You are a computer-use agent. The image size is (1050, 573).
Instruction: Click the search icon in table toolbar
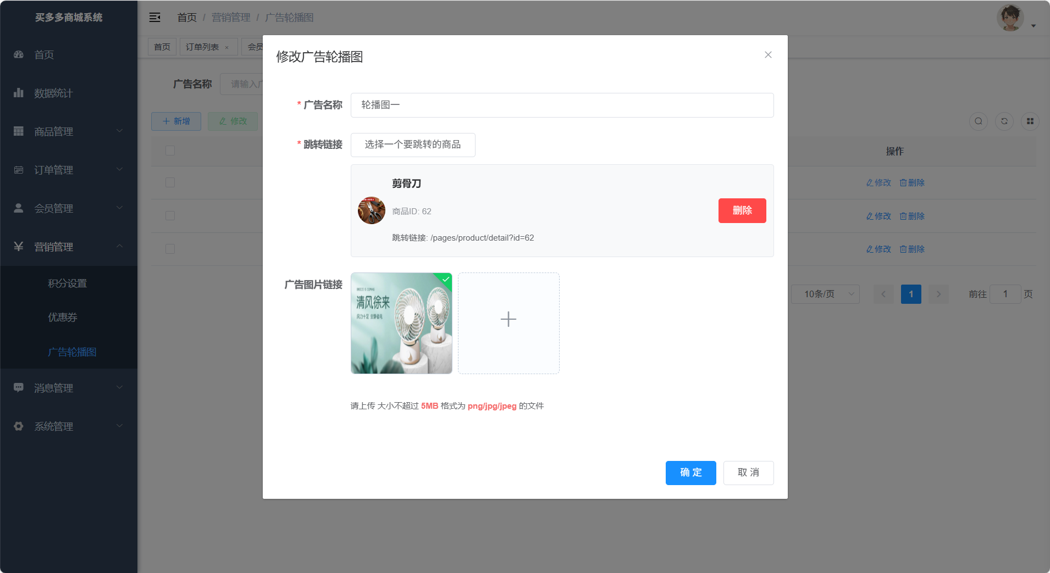pos(979,121)
